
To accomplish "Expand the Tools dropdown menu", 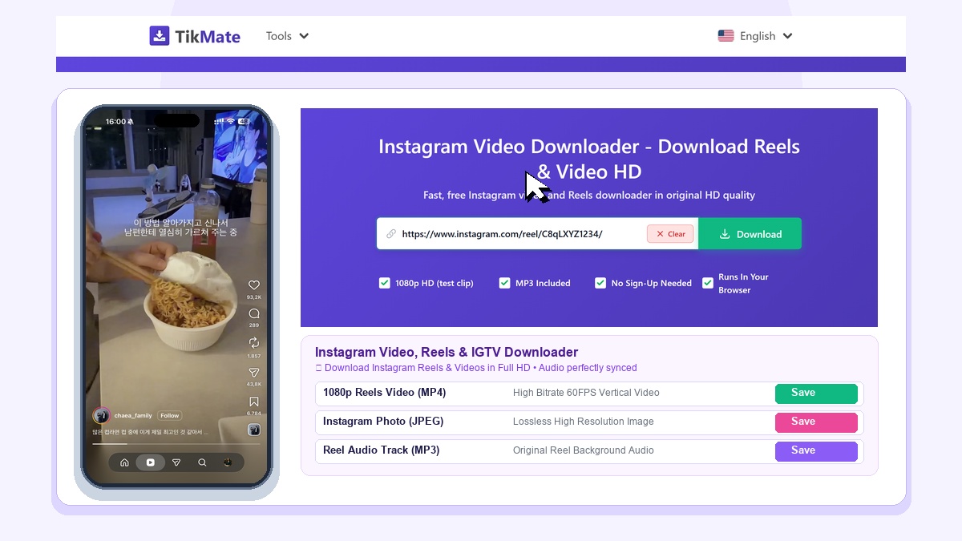I will (287, 36).
